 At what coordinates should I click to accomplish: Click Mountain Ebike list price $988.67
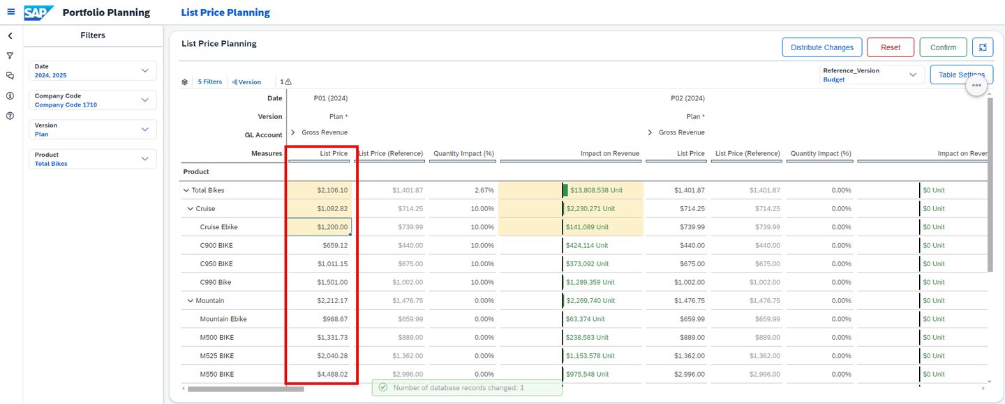(x=319, y=319)
